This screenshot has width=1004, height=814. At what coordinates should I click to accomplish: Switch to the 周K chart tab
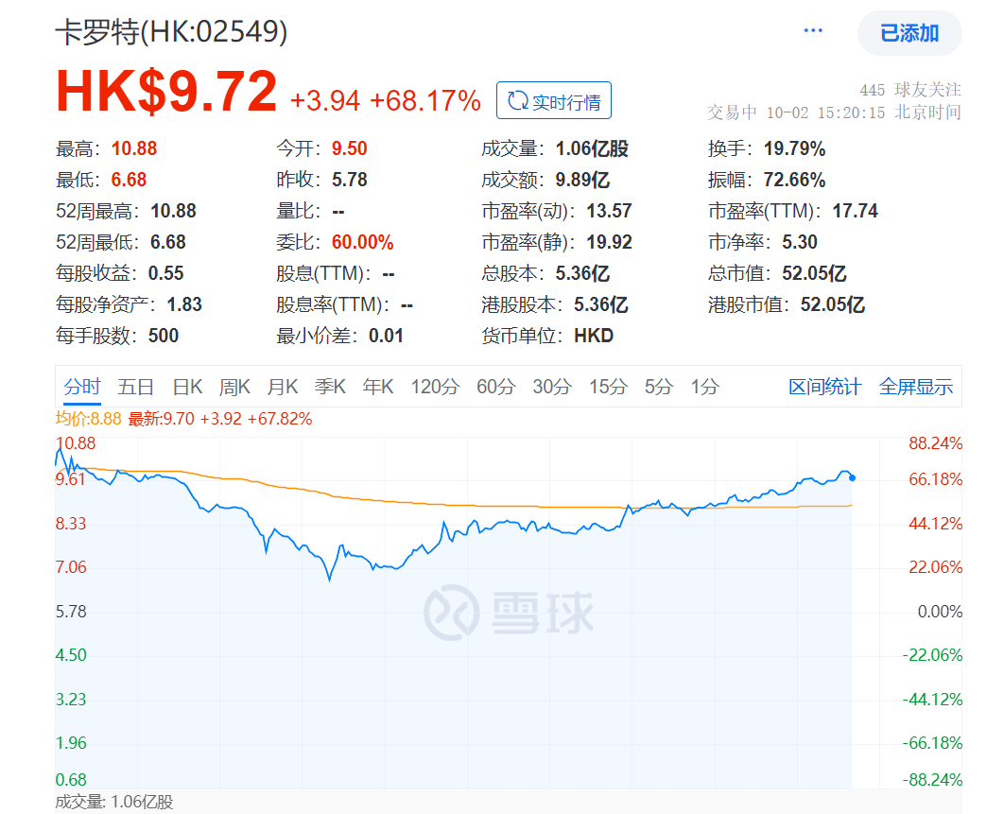pyautogui.click(x=234, y=387)
